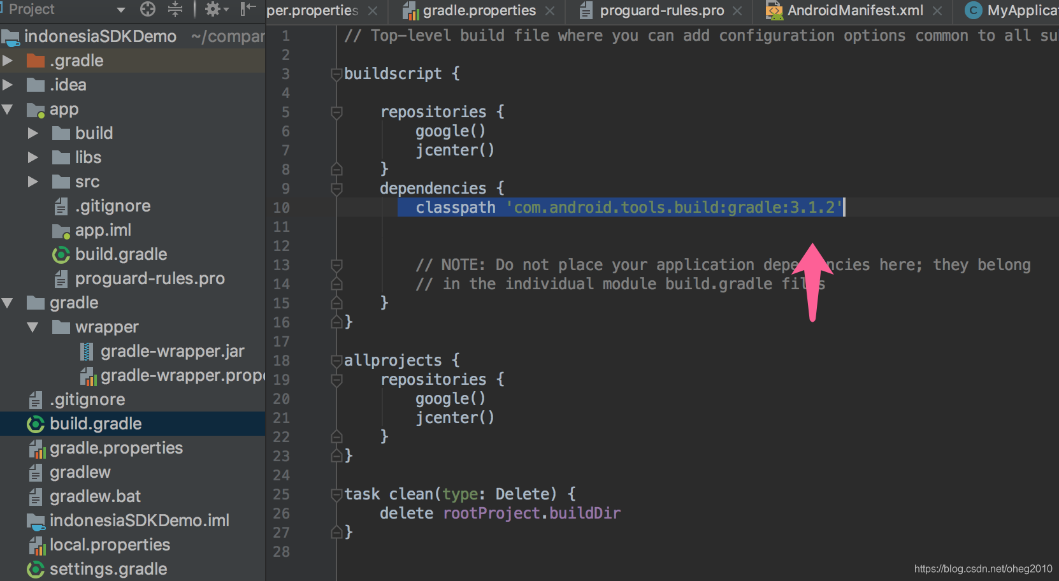Fold buildscript repositories block at line 5
1059x581 pixels.
click(x=336, y=113)
